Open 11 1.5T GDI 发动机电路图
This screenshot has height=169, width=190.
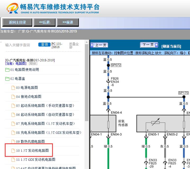tap(36, 159)
